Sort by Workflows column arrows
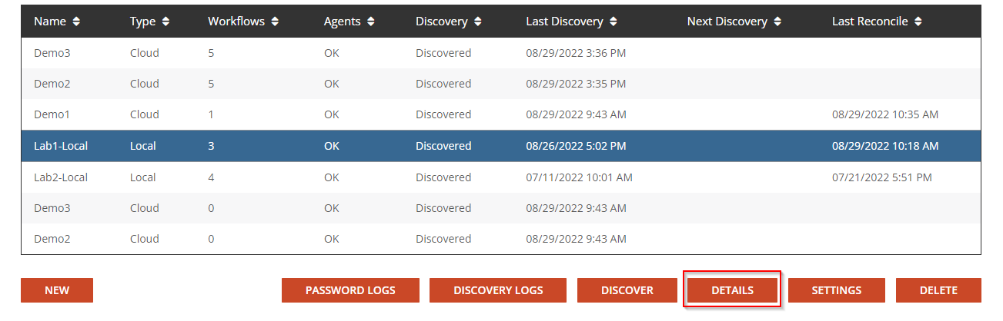 275,22
